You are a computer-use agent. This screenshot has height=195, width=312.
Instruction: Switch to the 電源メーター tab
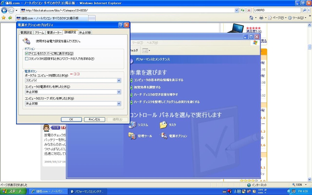coord(54,32)
